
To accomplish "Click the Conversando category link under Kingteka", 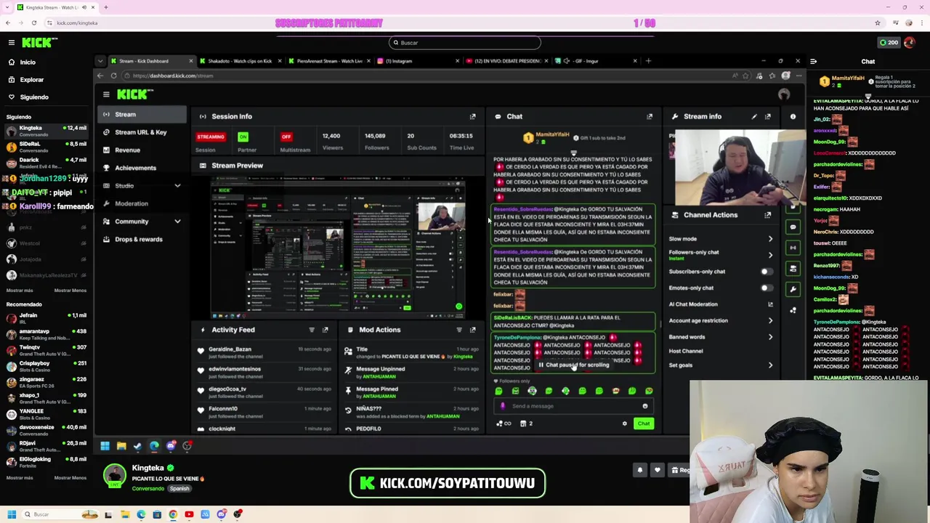I will pyautogui.click(x=148, y=489).
